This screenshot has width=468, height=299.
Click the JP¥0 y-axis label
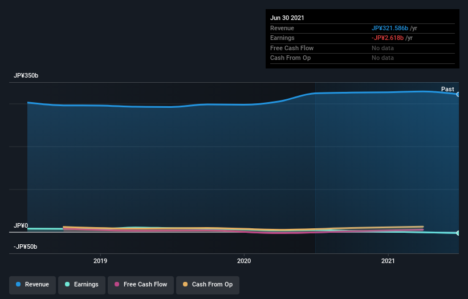coord(21,225)
